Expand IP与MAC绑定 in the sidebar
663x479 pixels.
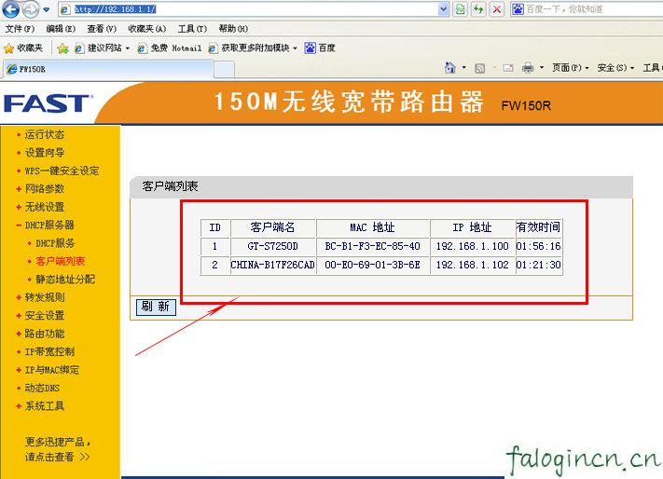coord(51,370)
